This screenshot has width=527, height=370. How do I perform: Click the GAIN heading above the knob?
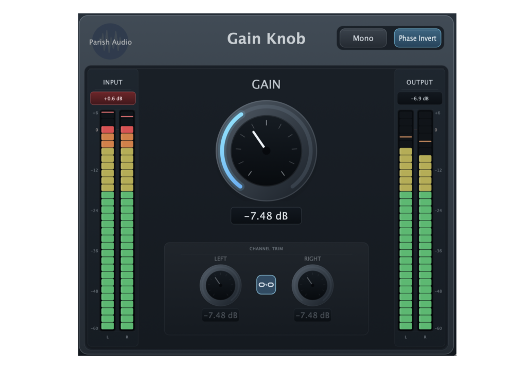266,84
